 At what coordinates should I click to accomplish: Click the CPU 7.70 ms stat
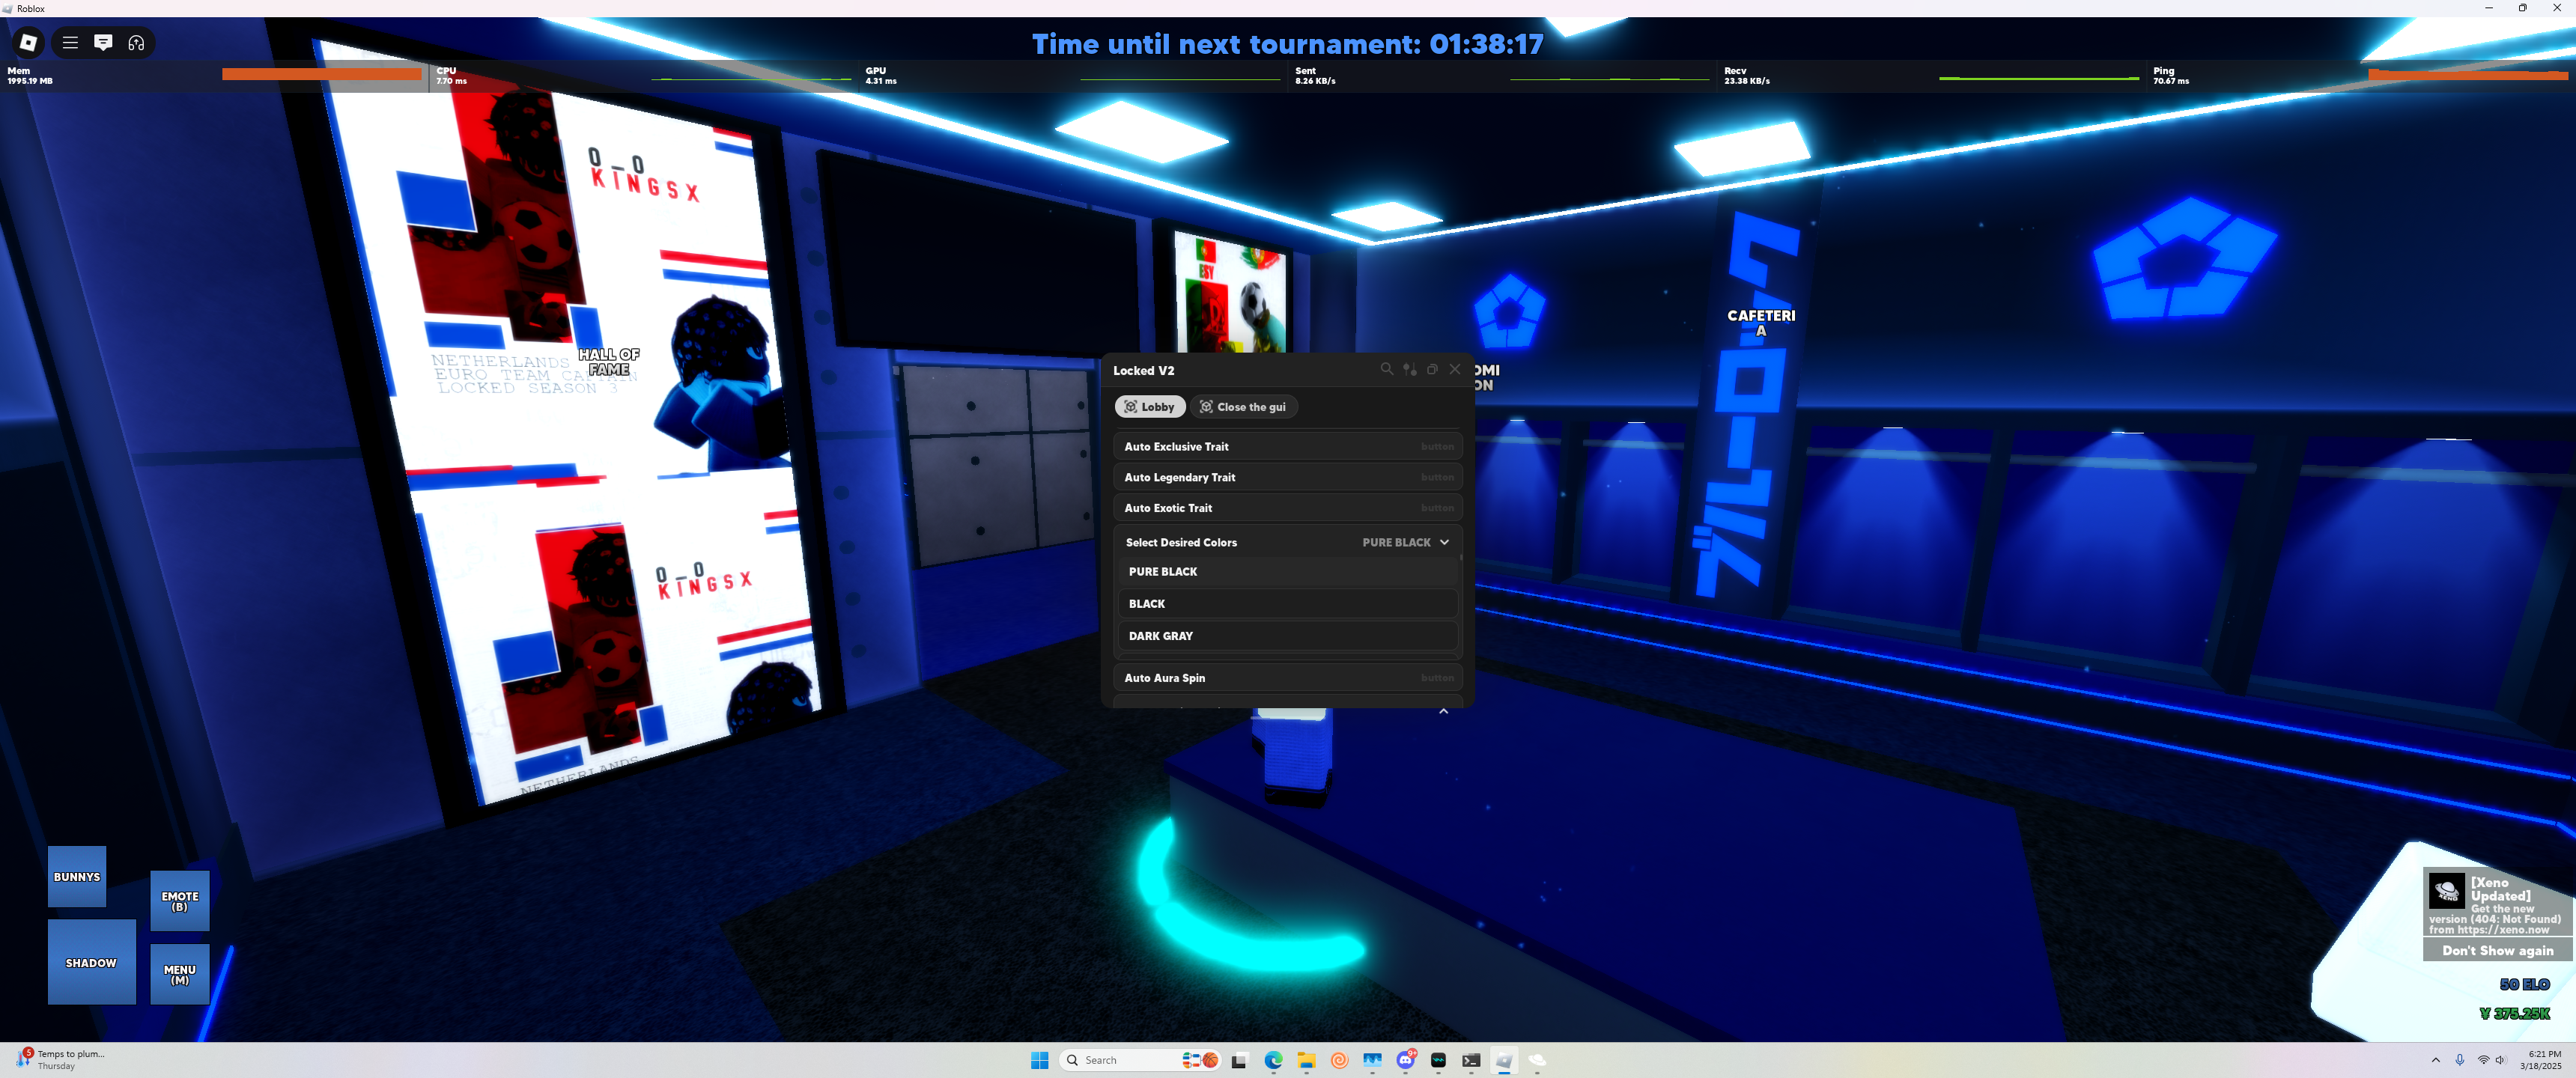click(x=451, y=76)
